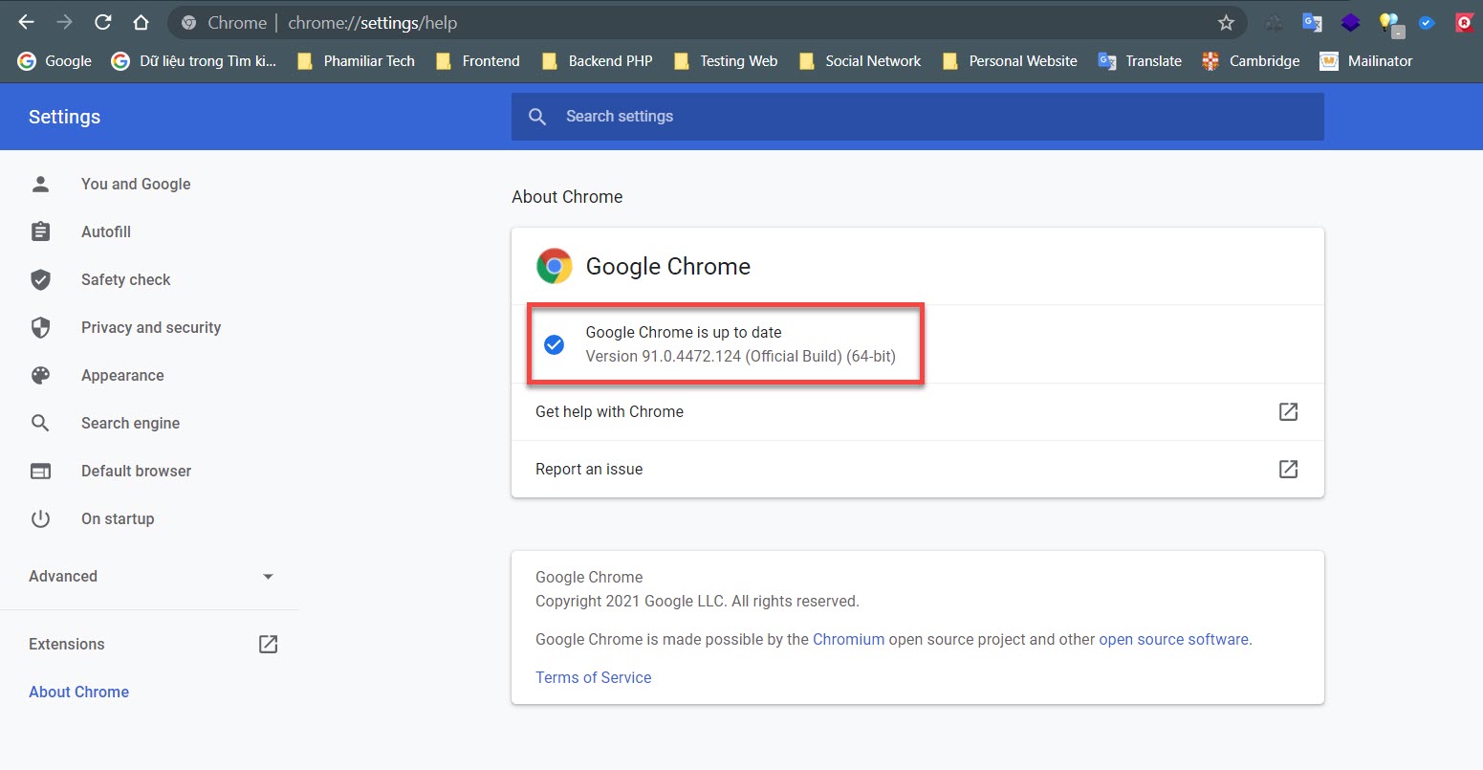Click the browser back arrow
The width and height of the screenshot is (1483, 770).
26,22
